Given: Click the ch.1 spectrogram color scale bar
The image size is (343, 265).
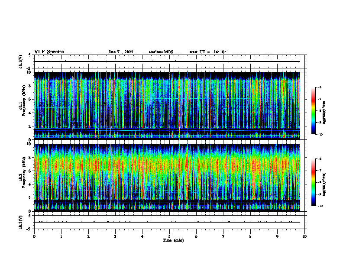Looking at the screenshot, I should [x=313, y=111].
